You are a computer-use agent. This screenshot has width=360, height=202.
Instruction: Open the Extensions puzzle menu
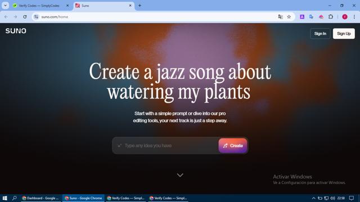(x=331, y=17)
